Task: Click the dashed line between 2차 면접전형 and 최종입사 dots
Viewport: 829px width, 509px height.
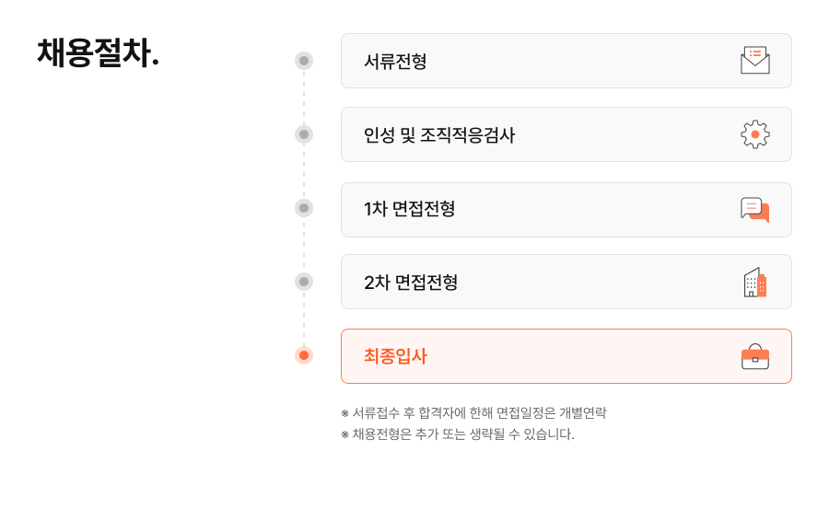Action: tap(304, 318)
